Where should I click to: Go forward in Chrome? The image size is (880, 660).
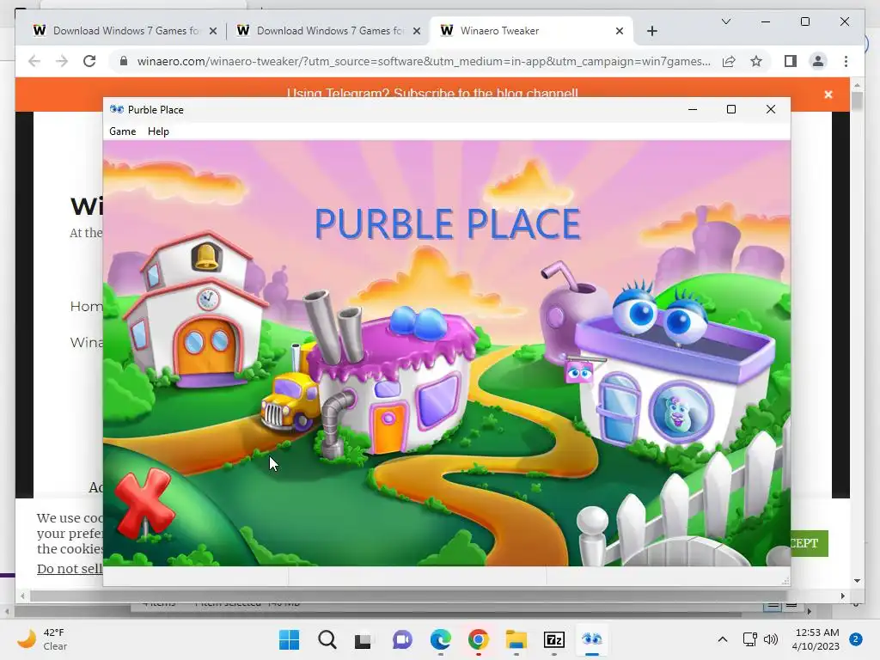coord(62,61)
